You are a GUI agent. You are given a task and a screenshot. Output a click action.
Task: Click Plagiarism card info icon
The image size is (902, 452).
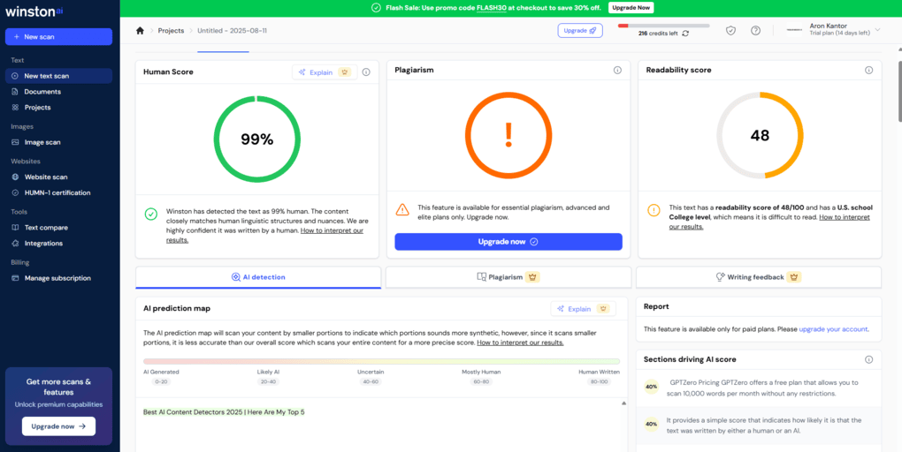pos(617,70)
